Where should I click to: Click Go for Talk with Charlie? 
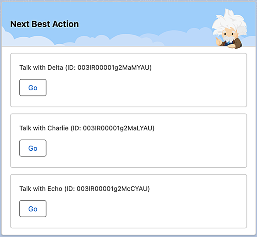pos(33,148)
